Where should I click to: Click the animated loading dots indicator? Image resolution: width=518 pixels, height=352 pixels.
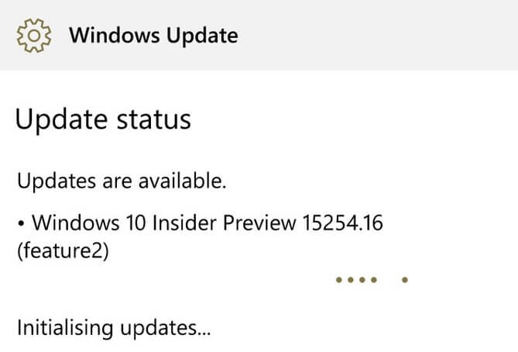click(x=372, y=280)
